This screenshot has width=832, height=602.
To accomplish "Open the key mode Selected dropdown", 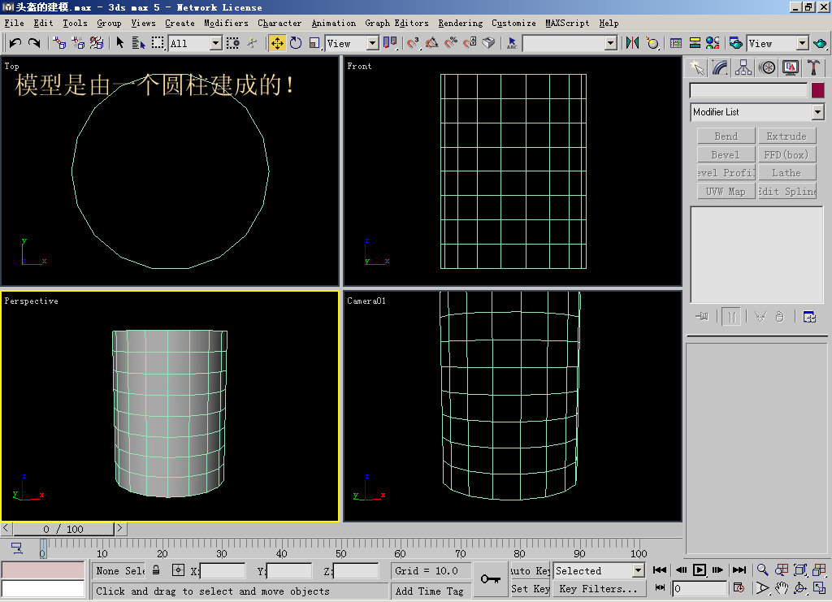I will 639,570.
